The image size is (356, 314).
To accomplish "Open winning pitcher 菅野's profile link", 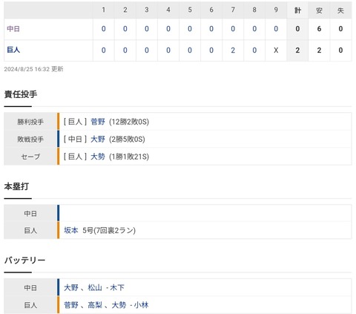I will point(98,122).
